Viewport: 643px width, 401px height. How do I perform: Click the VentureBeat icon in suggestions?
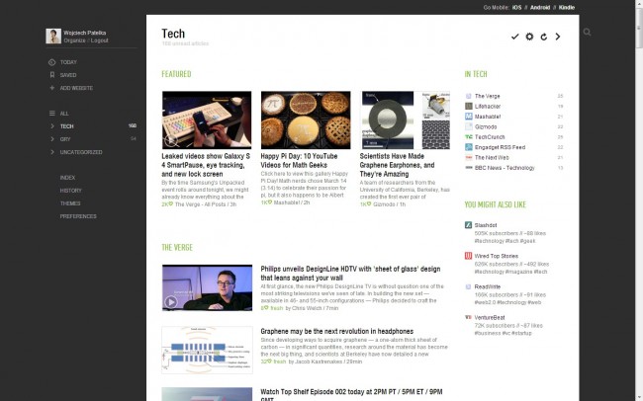coord(468,317)
